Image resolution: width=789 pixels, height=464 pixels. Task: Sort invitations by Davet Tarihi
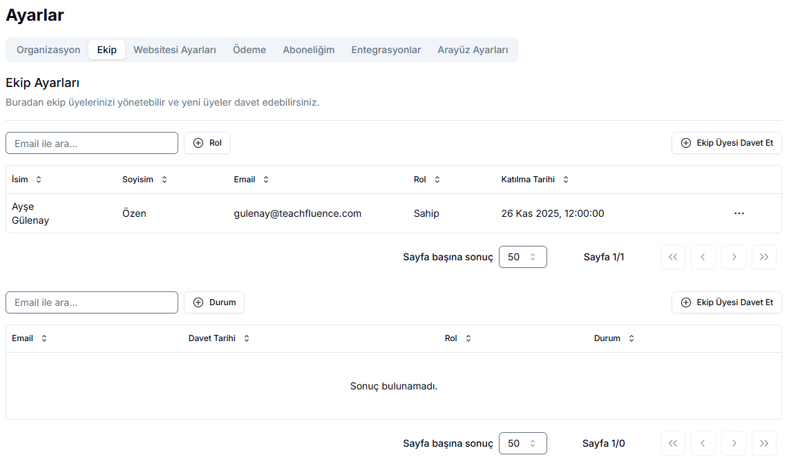(x=218, y=338)
